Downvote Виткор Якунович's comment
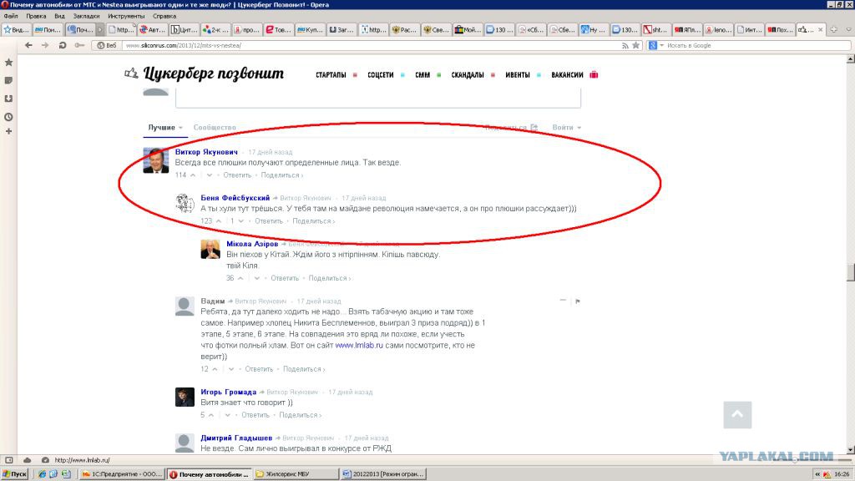This screenshot has height=481, width=855. (x=210, y=175)
